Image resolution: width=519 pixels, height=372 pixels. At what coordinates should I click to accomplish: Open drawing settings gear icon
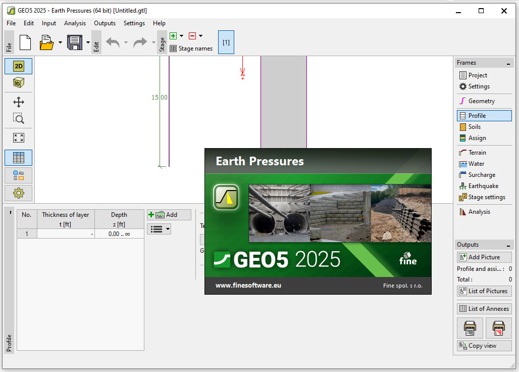19,193
